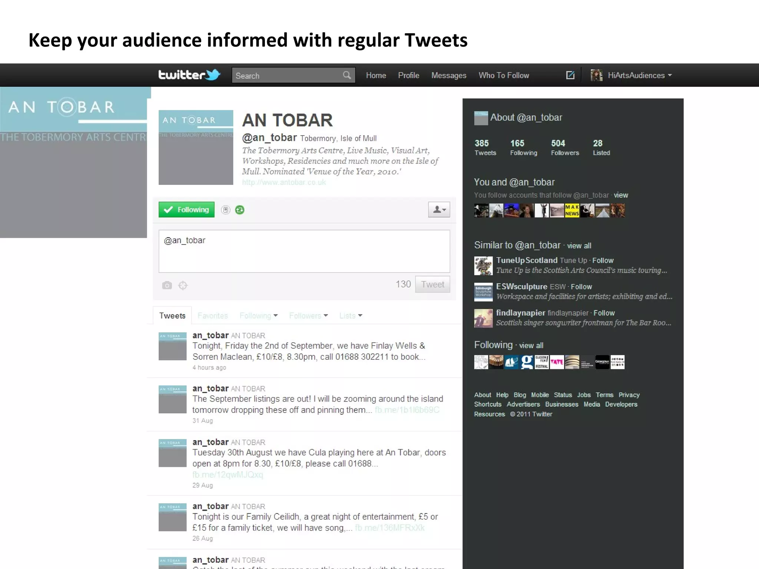Open the Advertisers footer link
Image resolution: width=759 pixels, height=569 pixels.
click(x=523, y=404)
